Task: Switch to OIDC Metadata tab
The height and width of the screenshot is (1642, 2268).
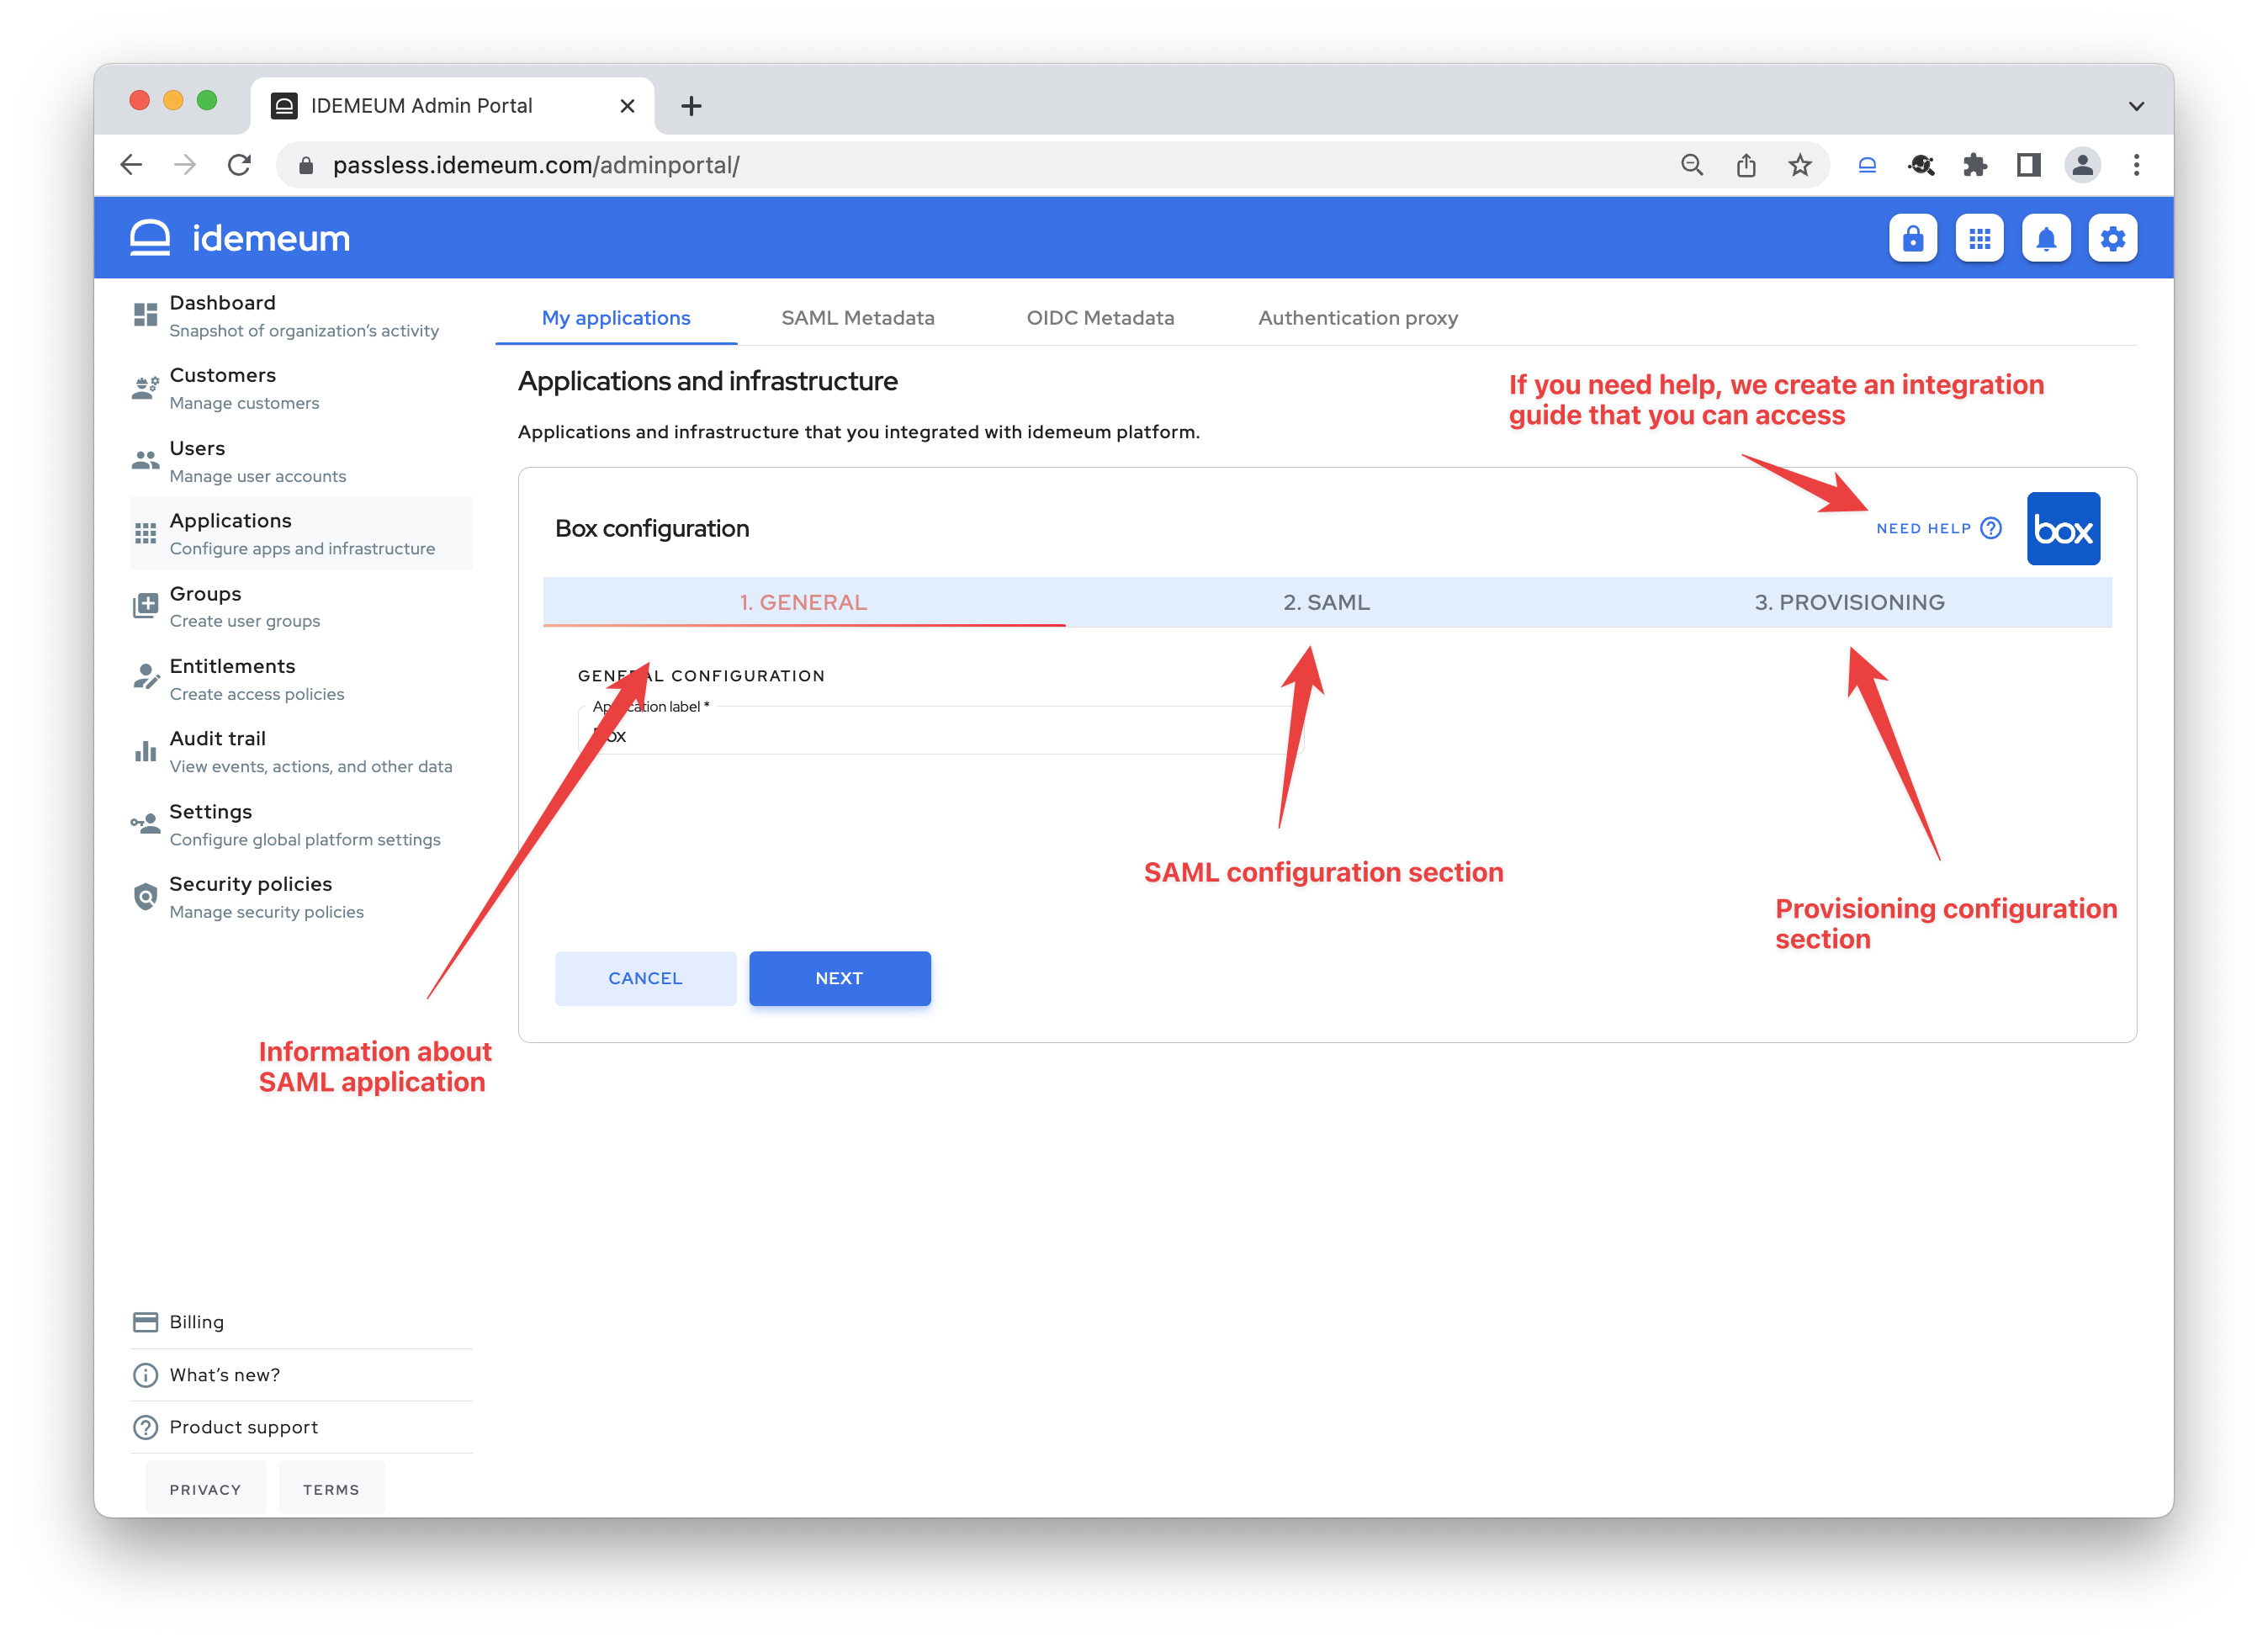Action: pyautogui.click(x=1100, y=318)
